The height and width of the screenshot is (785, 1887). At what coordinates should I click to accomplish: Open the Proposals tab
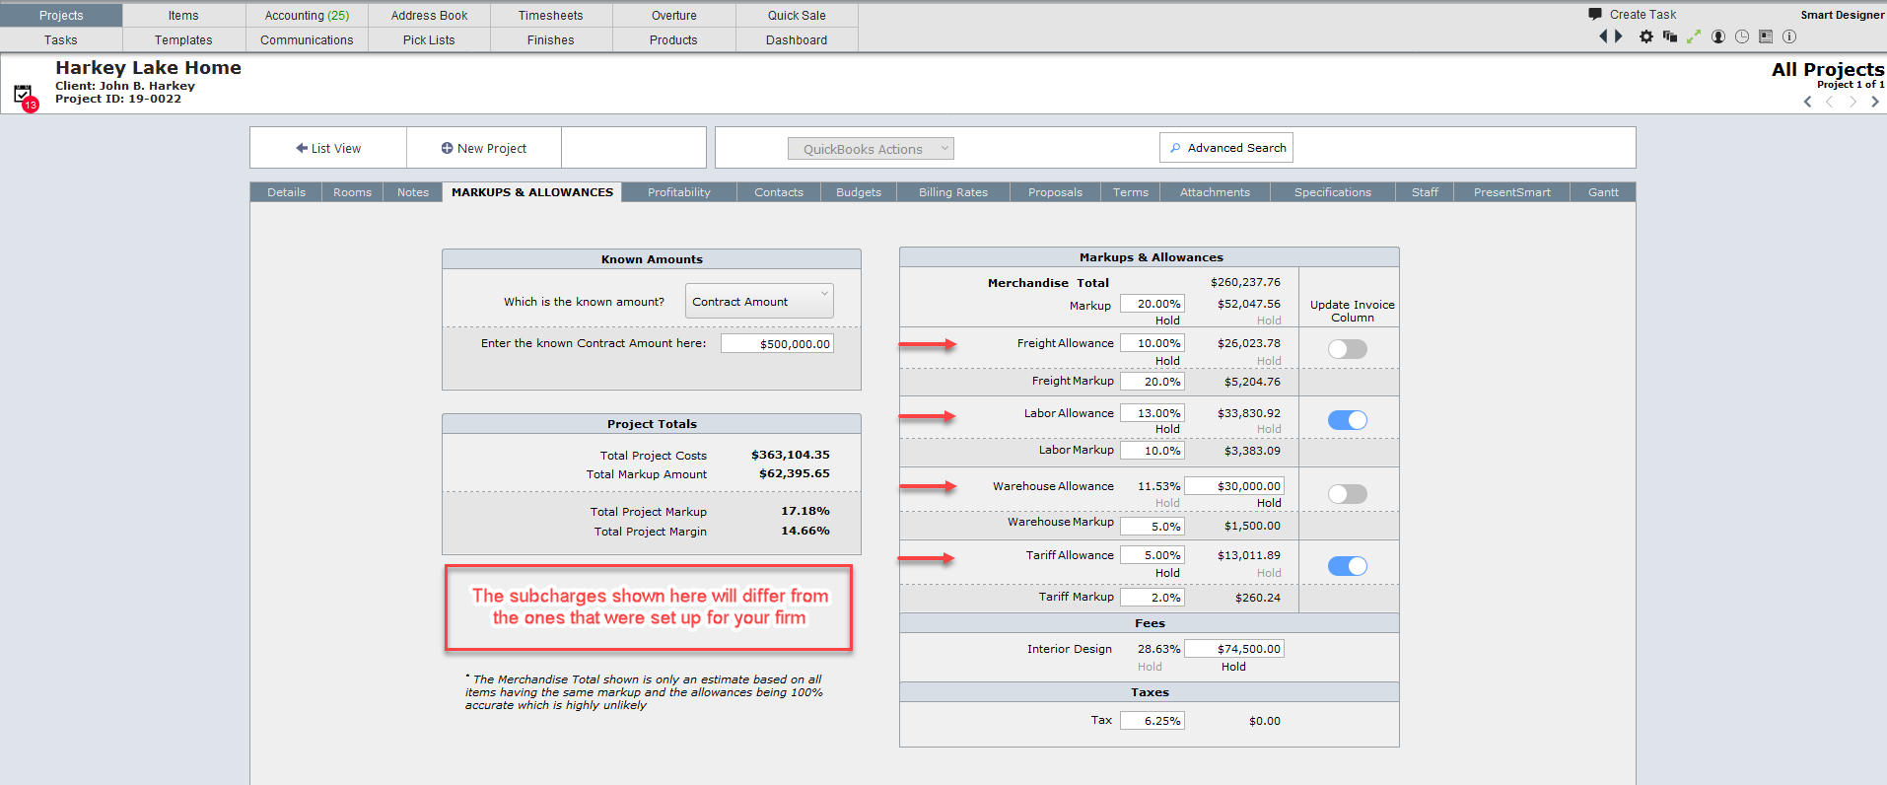1055,192
